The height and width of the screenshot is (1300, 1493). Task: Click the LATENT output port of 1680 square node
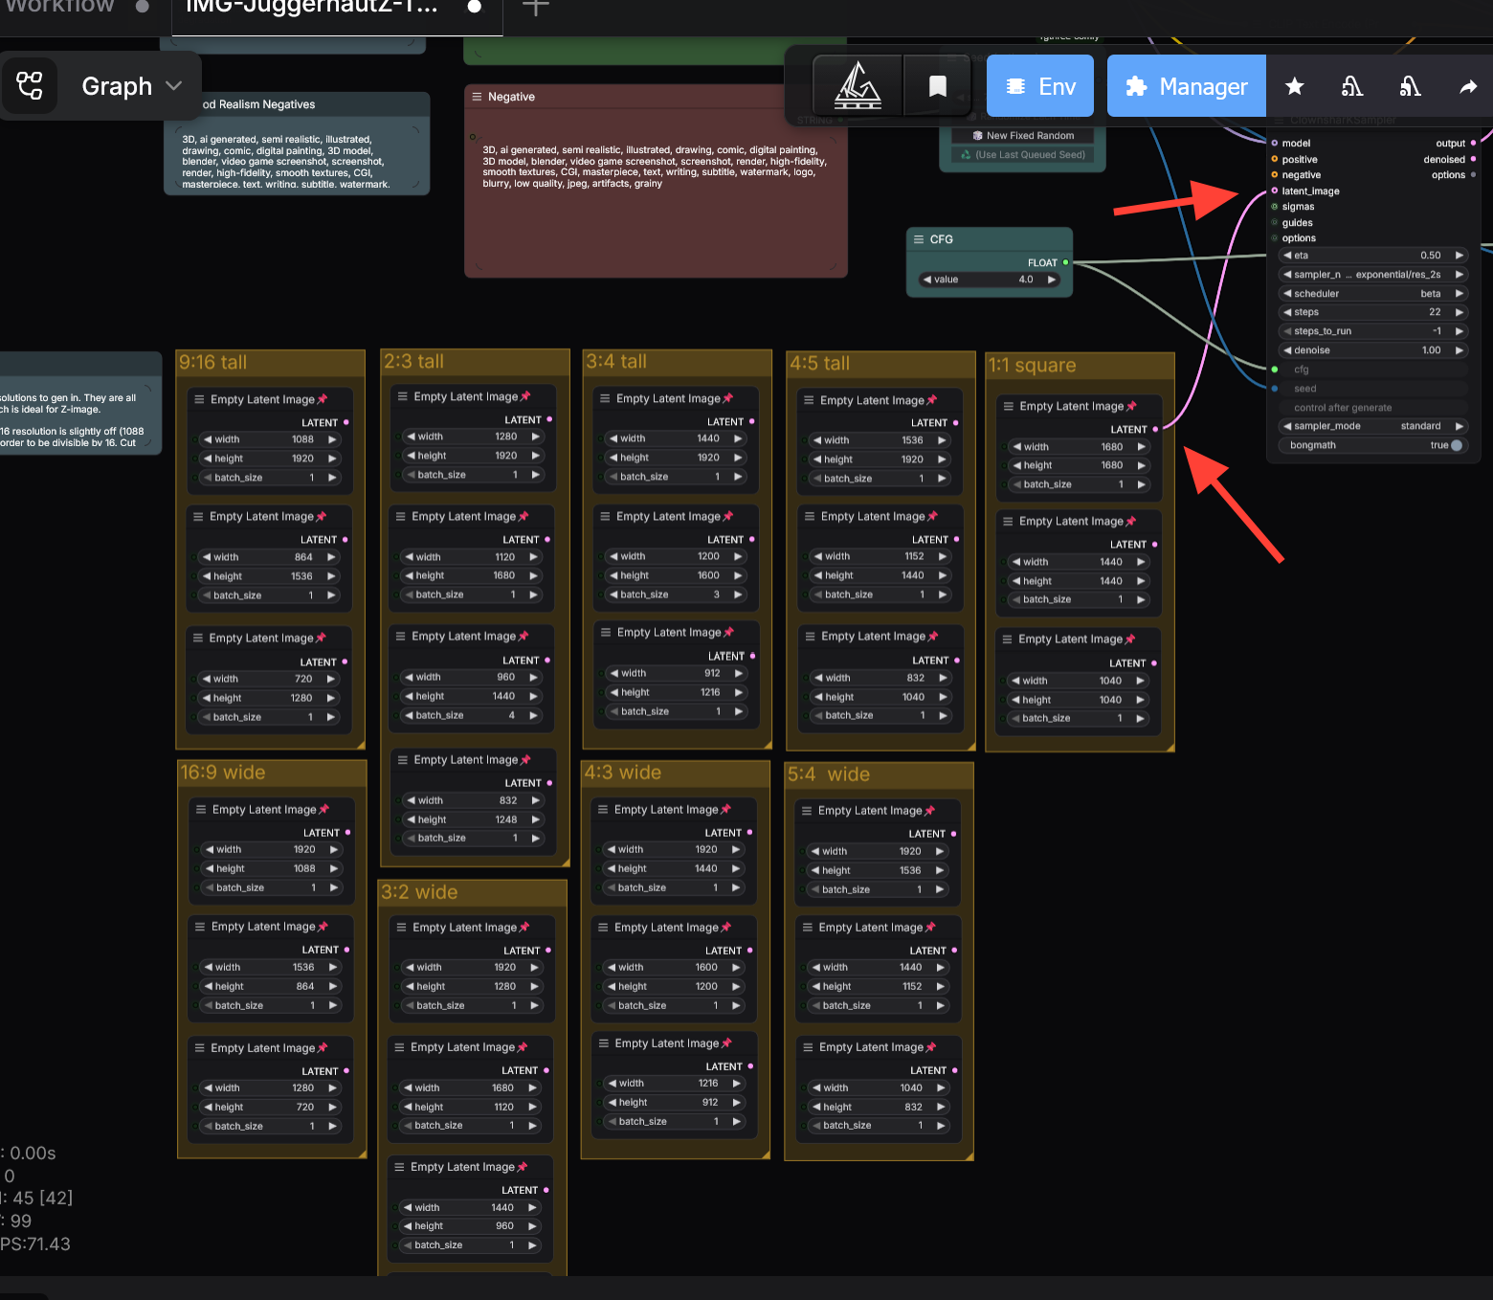point(1155,429)
